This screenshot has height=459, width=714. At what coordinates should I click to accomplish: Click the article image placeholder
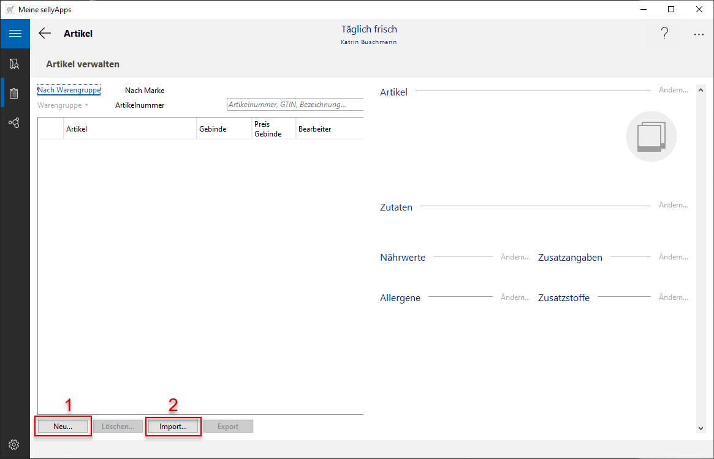pos(651,136)
